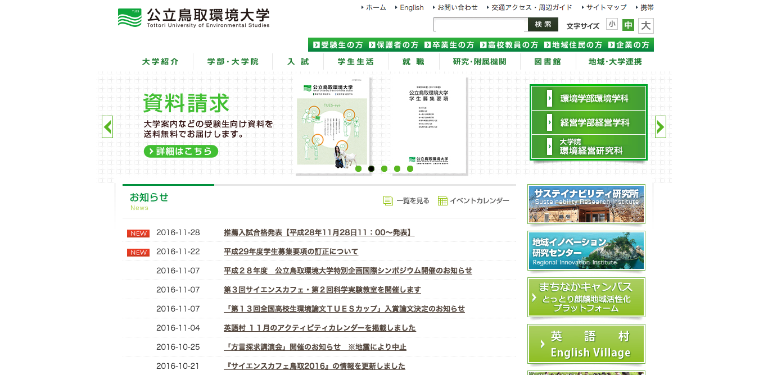Open 高校教員の方 audience tab

coord(509,45)
